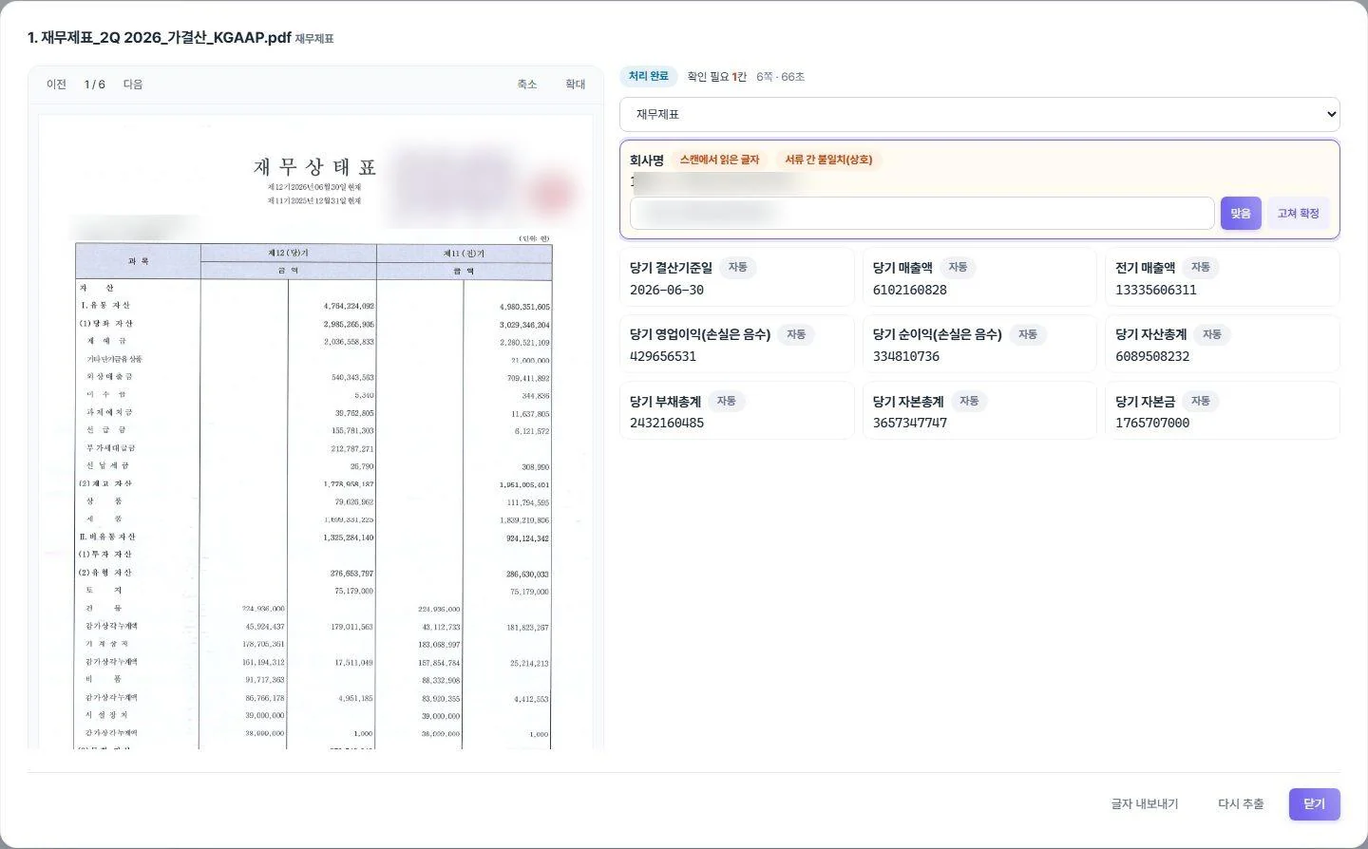Zoom in the document with 확대
Viewport: 1368px width, 849px height.
(x=576, y=85)
